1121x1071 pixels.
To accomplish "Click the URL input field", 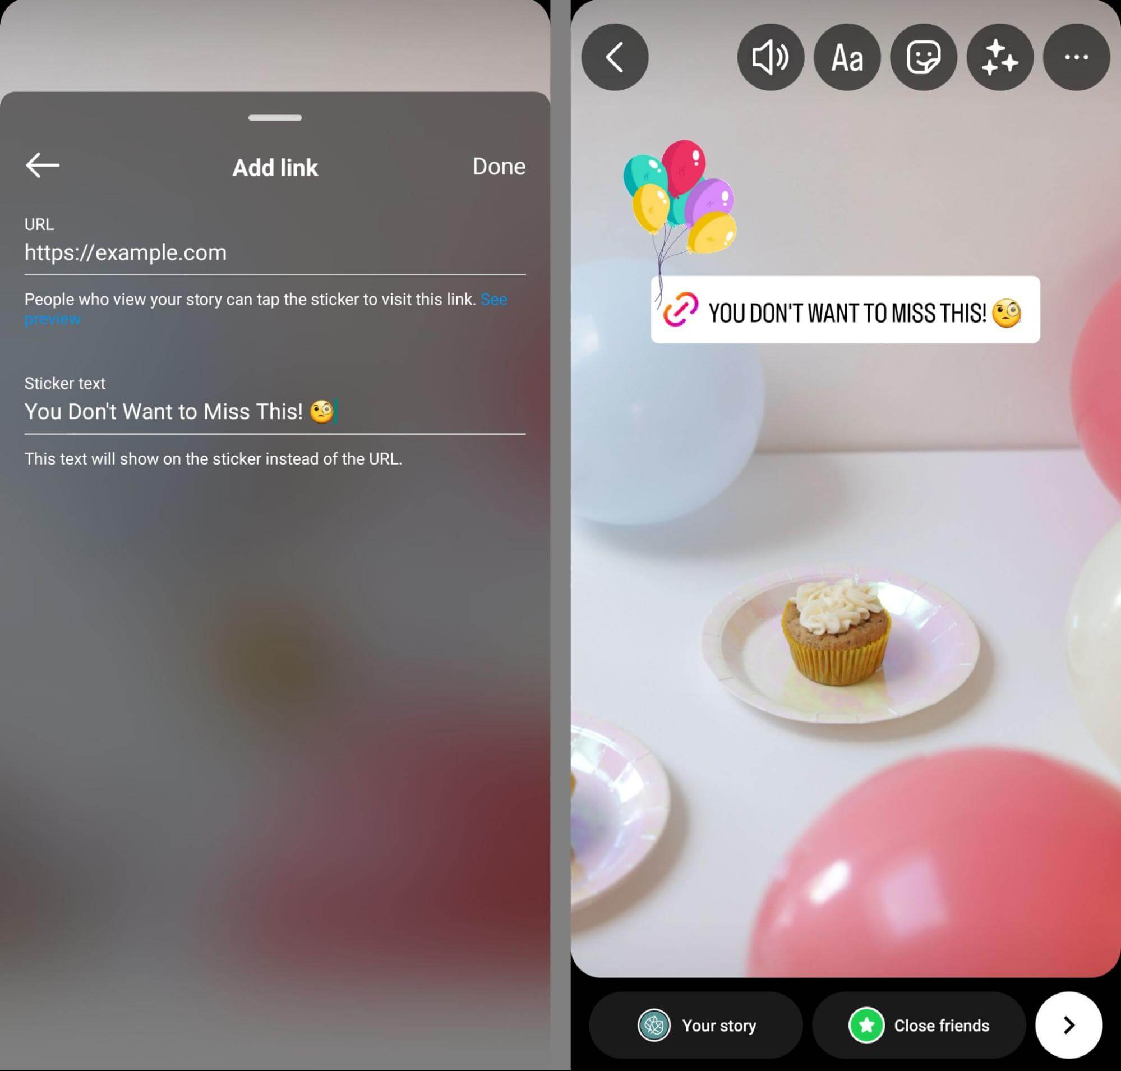I will [275, 252].
